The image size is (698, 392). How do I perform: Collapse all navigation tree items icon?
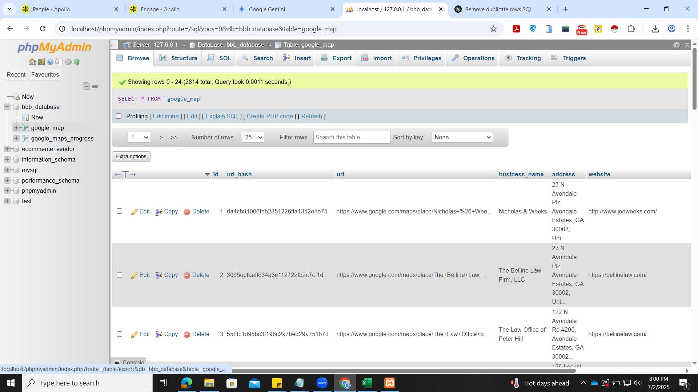(x=86, y=86)
